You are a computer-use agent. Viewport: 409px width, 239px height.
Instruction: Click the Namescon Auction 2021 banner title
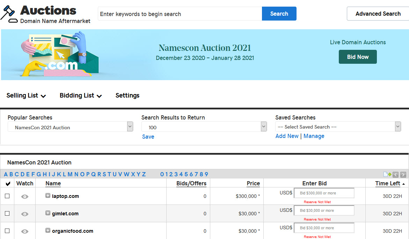click(205, 48)
